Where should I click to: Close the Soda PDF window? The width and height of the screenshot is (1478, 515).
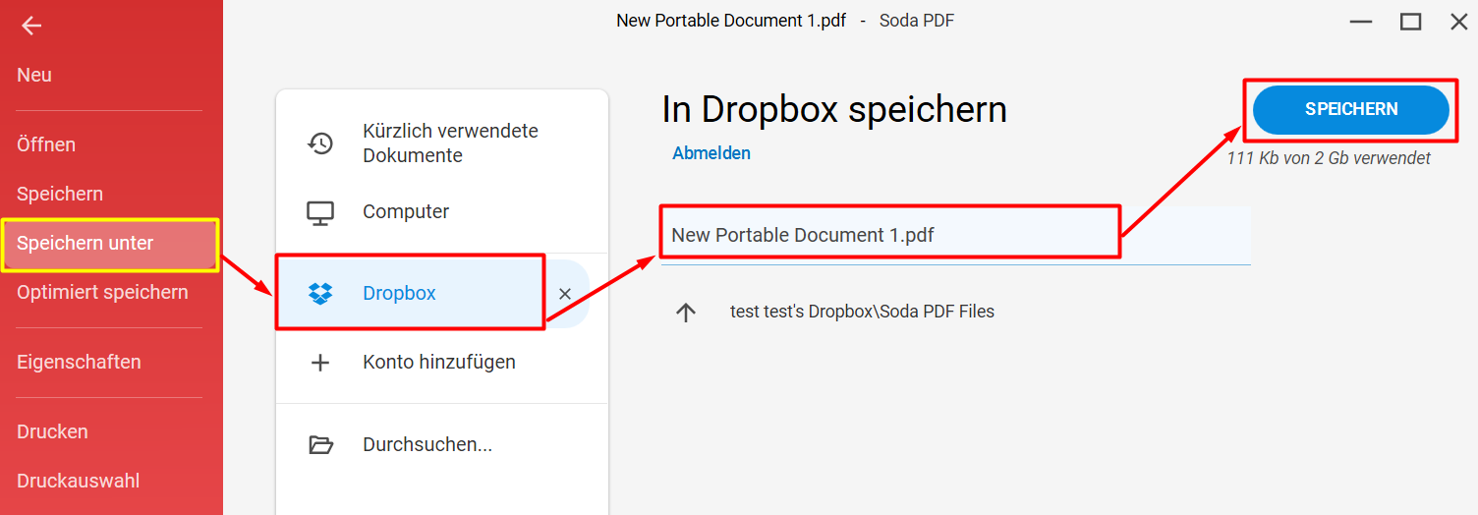pos(1459,22)
